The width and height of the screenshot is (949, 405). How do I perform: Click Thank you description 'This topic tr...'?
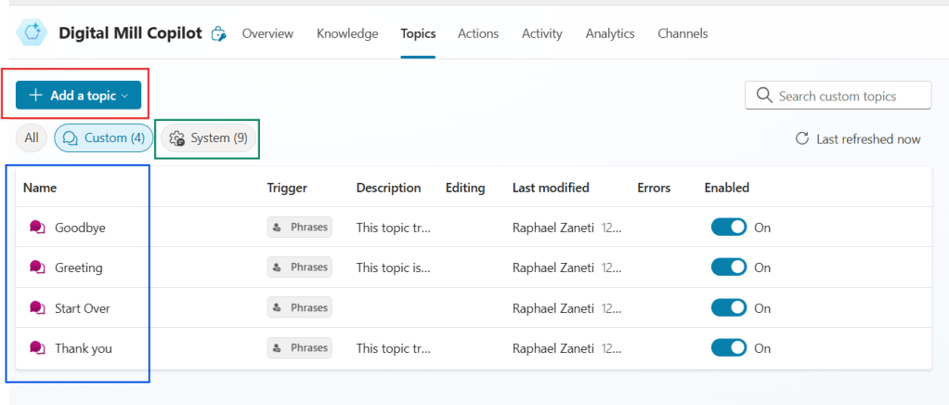click(394, 348)
